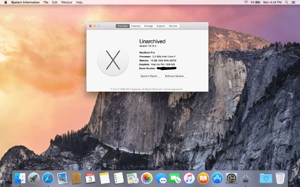Click Wi-Fi status icon in menu bar
300x187 pixels.
click(x=246, y=2)
